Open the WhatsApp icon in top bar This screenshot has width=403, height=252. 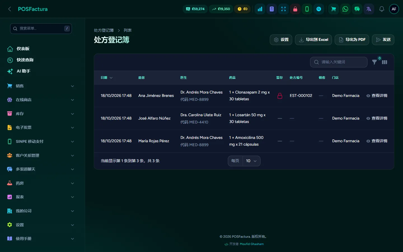(x=345, y=9)
